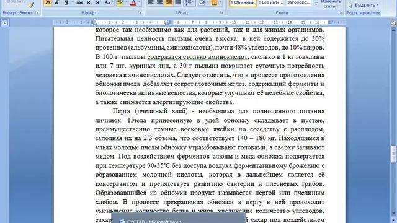
Task: Toggle Bold formatting (Ж button)
Action: click(x=48, y=2)
